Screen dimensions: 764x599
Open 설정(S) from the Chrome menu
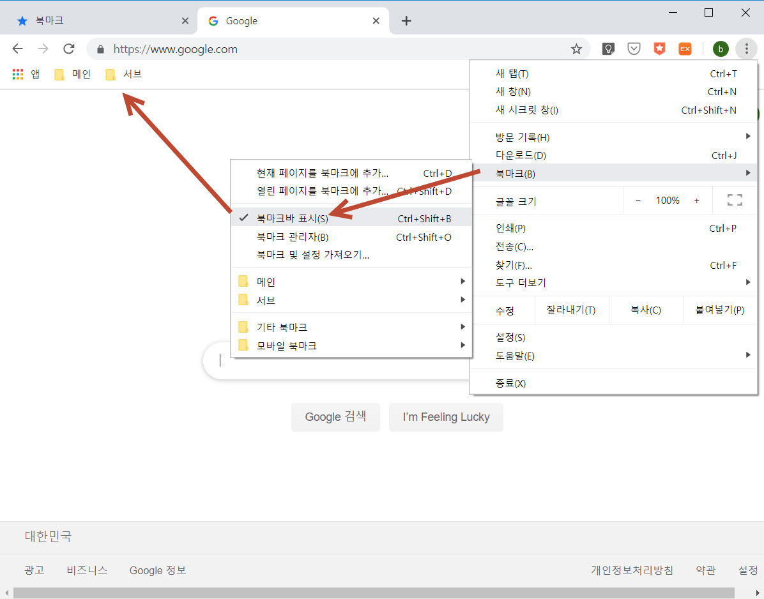pos(613,337)
